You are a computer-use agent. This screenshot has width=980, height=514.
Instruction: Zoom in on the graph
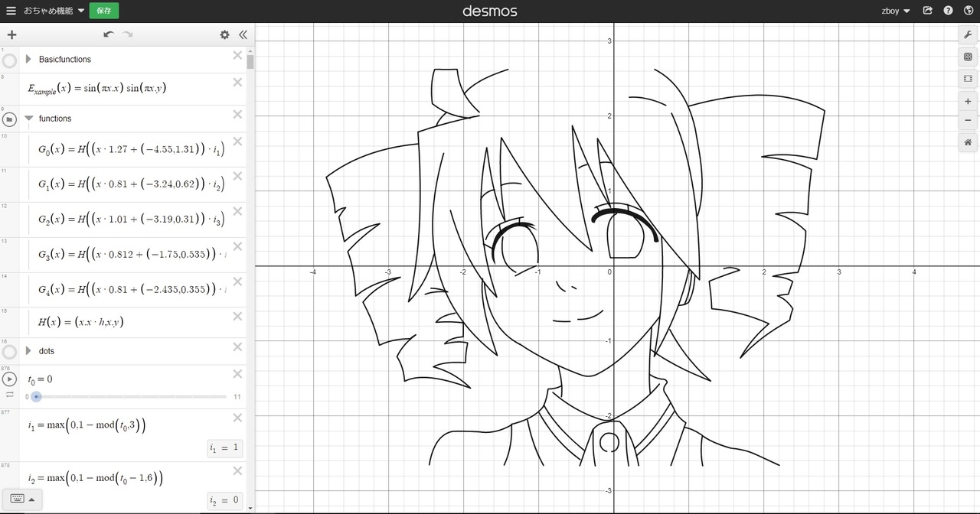(968, 101)
